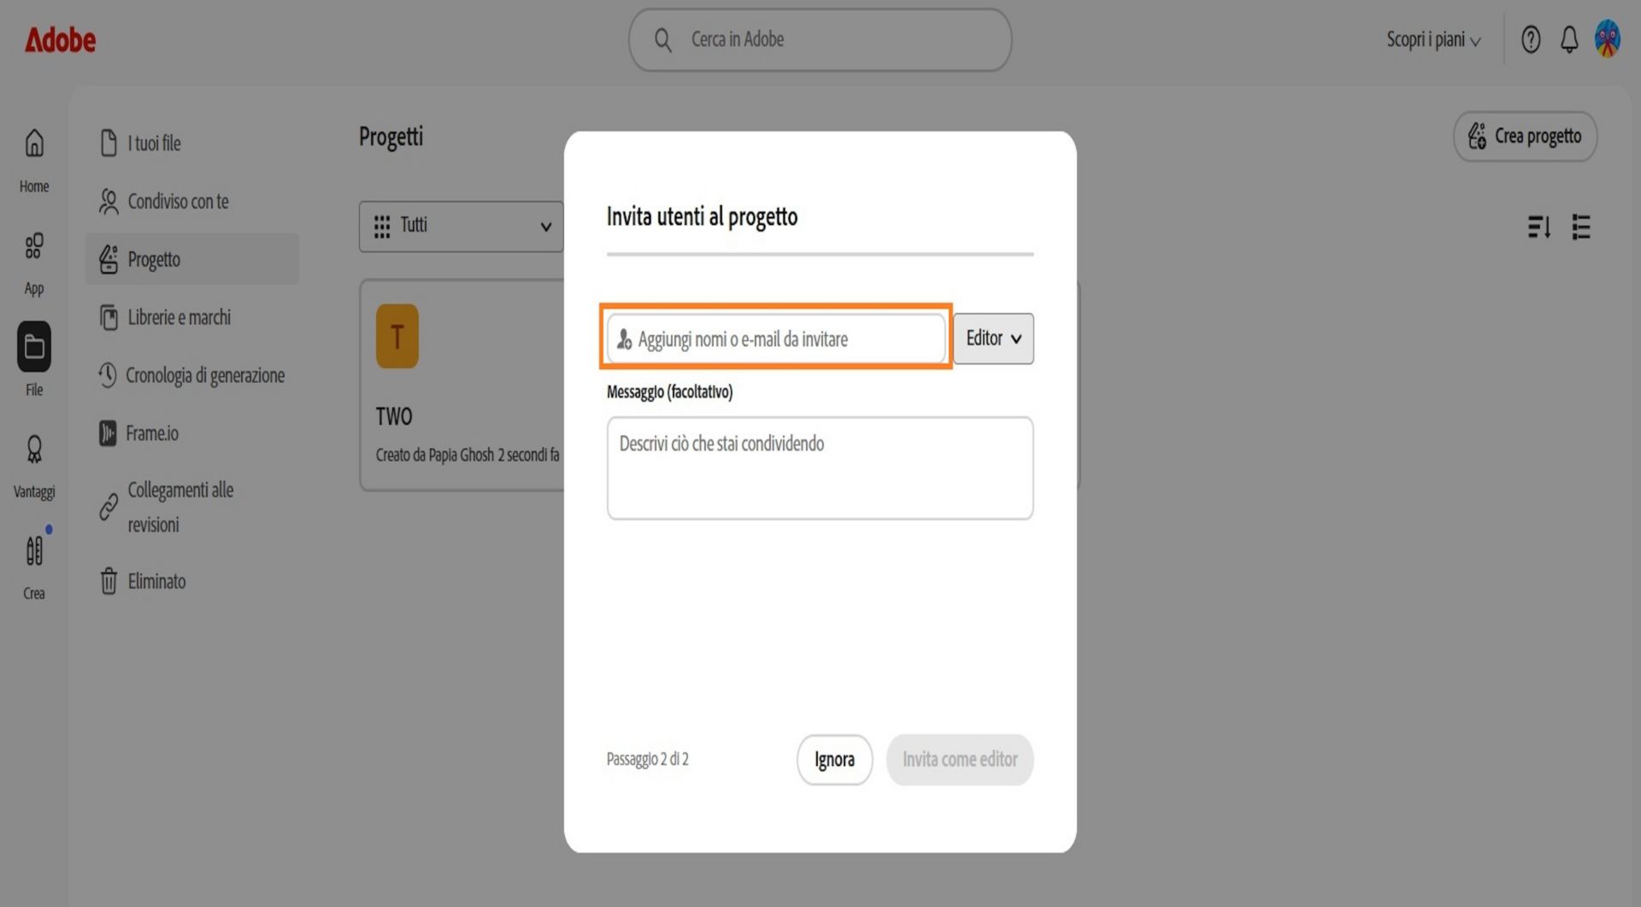Select the File folder icon
The image size is (1641, 907).
tap(34, 346)
